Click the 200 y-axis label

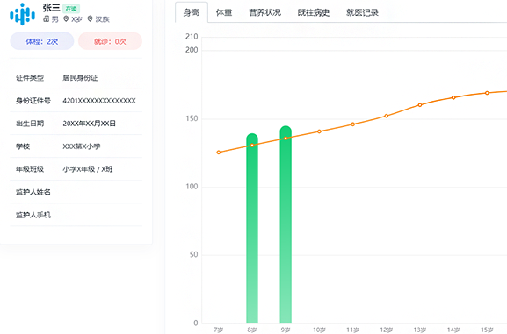pos(192,50)
